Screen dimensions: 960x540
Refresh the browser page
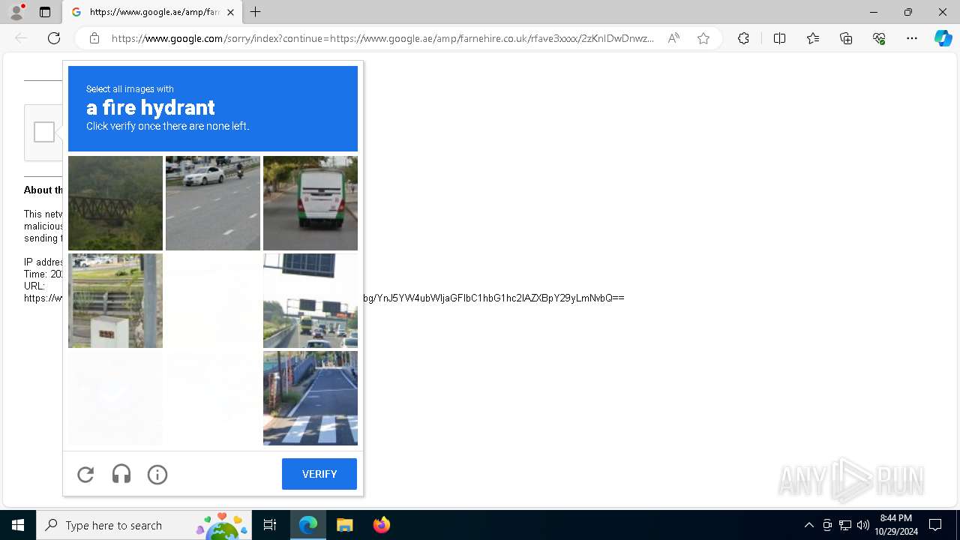tap(54, 38)
